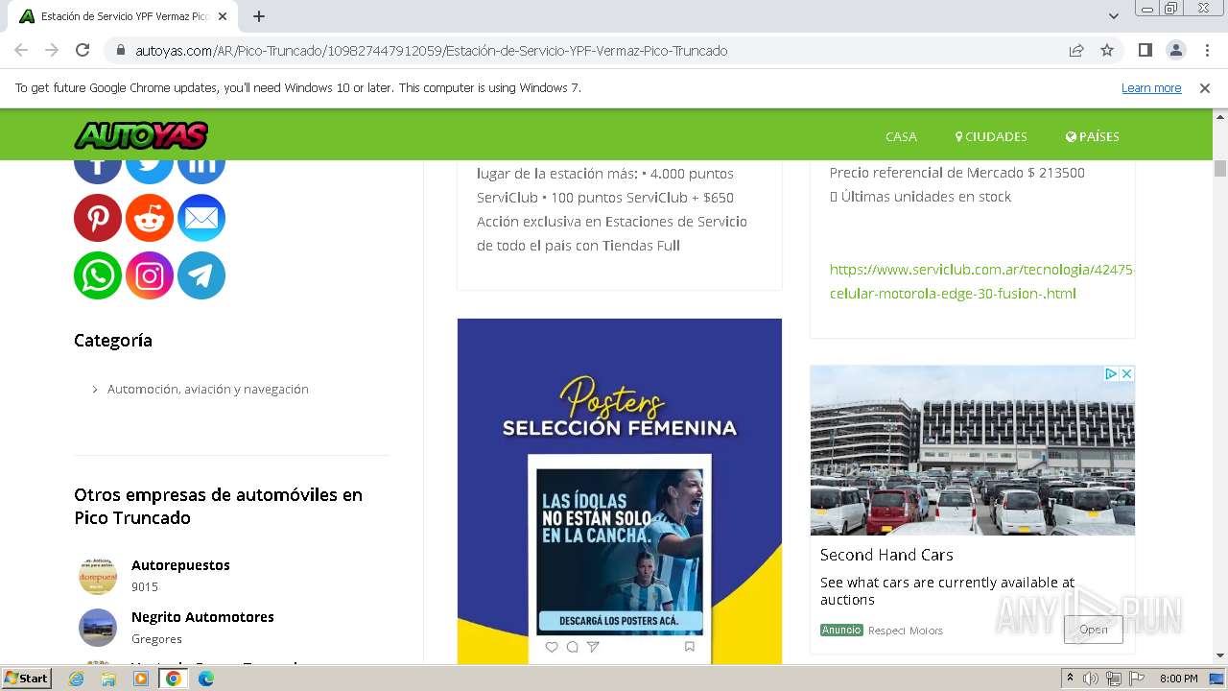Open Learn more about Chrome updates
This screenshot has width=1228, height=691.
[x=1151, y=87]
